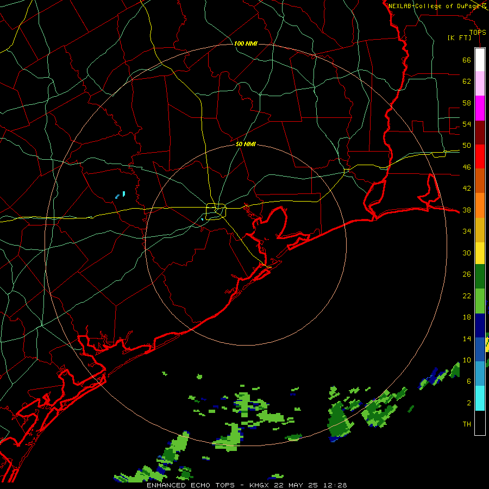Image resolution: width=489 pixels, height=489 pixels.
Task: Click the legend value "26"
Action: click(x=467, y=274)
